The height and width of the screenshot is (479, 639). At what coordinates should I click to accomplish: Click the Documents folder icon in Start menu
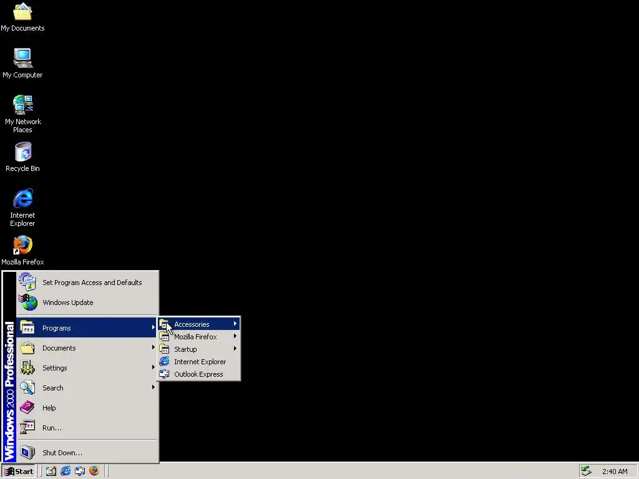pos(27,347)
